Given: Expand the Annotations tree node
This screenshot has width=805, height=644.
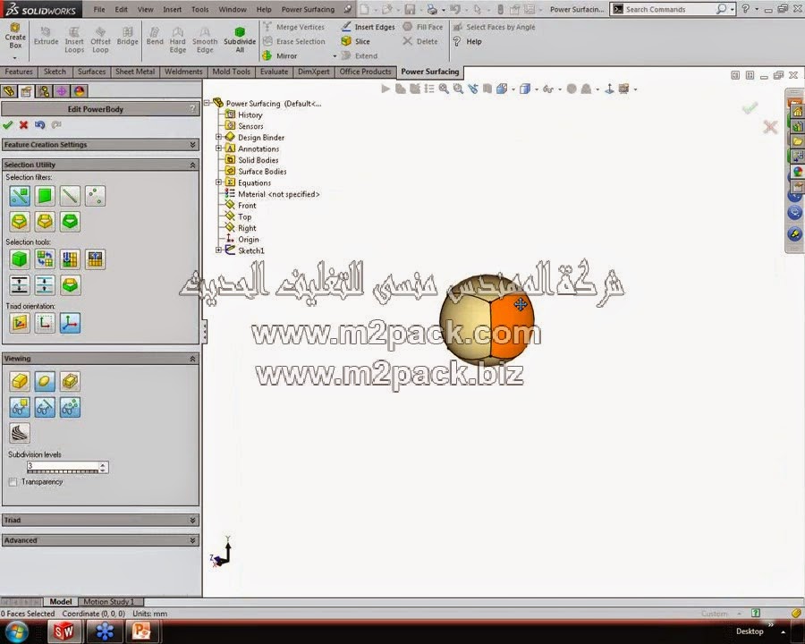Looking at the screenshot, I should point(218,148).
